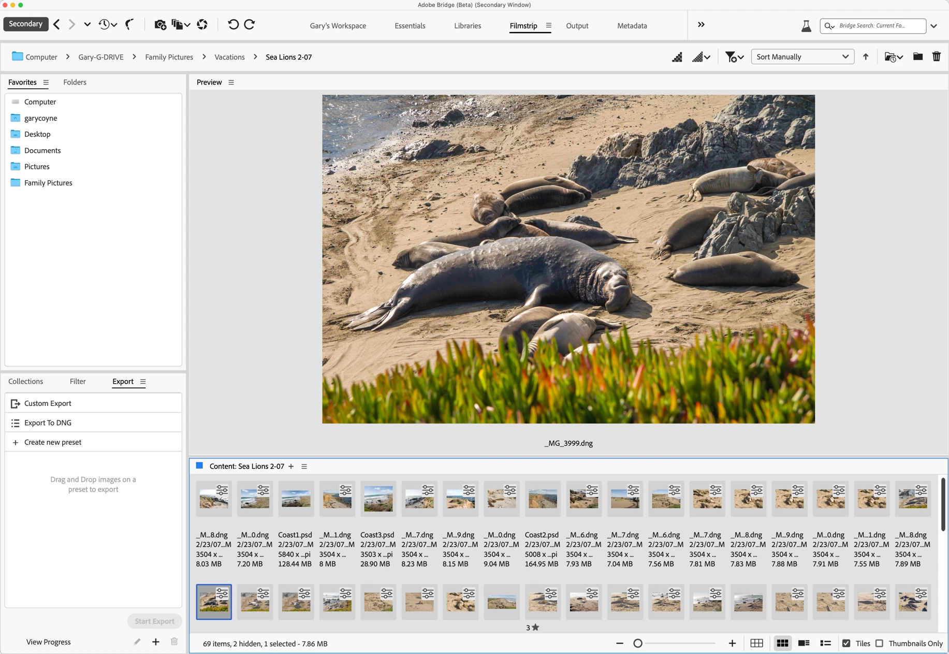Switch to grid lock view icon
This screenshot has width=949, height=654.
756,644
